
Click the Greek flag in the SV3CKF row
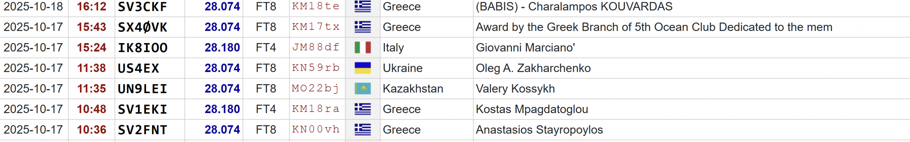coord(363,6)
